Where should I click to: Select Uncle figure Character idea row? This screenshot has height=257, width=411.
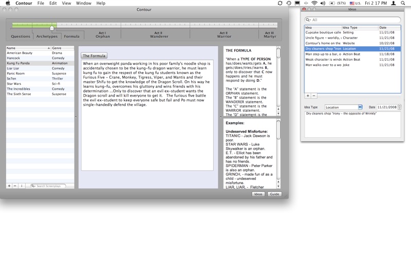[352, 38]
